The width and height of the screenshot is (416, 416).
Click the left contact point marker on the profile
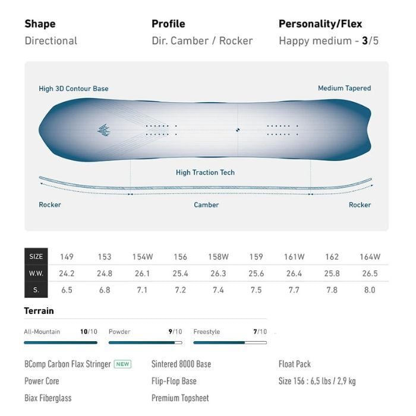coord(130,194)
